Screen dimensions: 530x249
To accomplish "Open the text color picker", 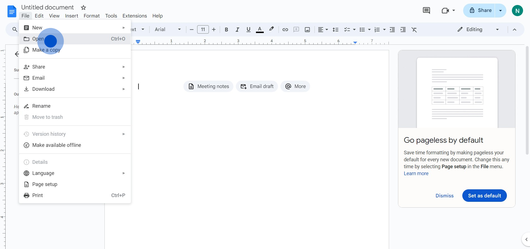I will pos(260,30).
